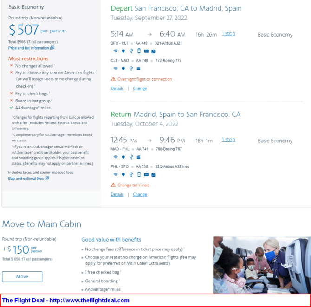Open Details for the return flight

click(x=117, y=194)
